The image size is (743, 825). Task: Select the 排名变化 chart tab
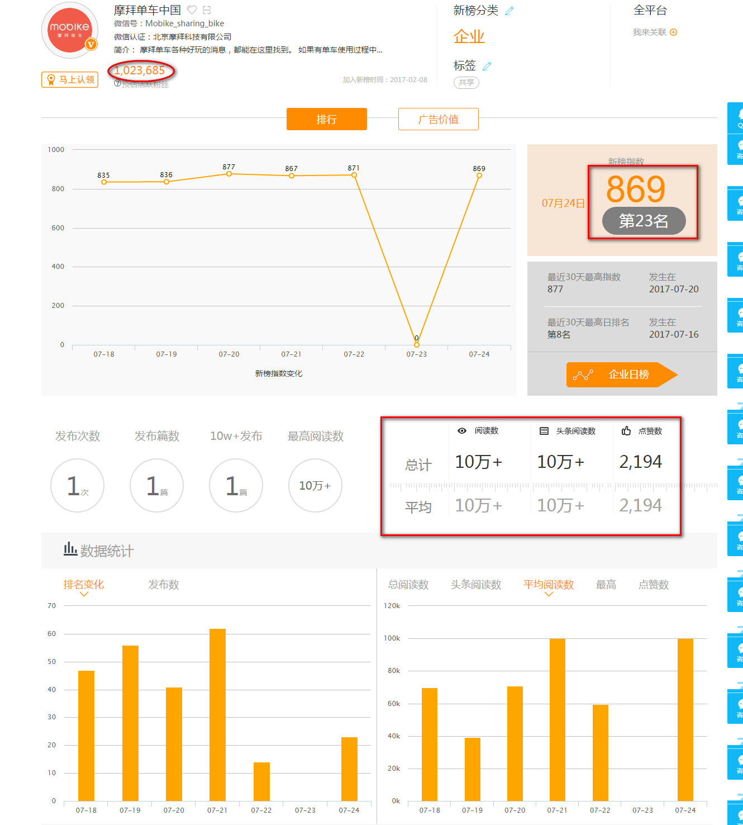pyautogui.click(x=84, y=585)
